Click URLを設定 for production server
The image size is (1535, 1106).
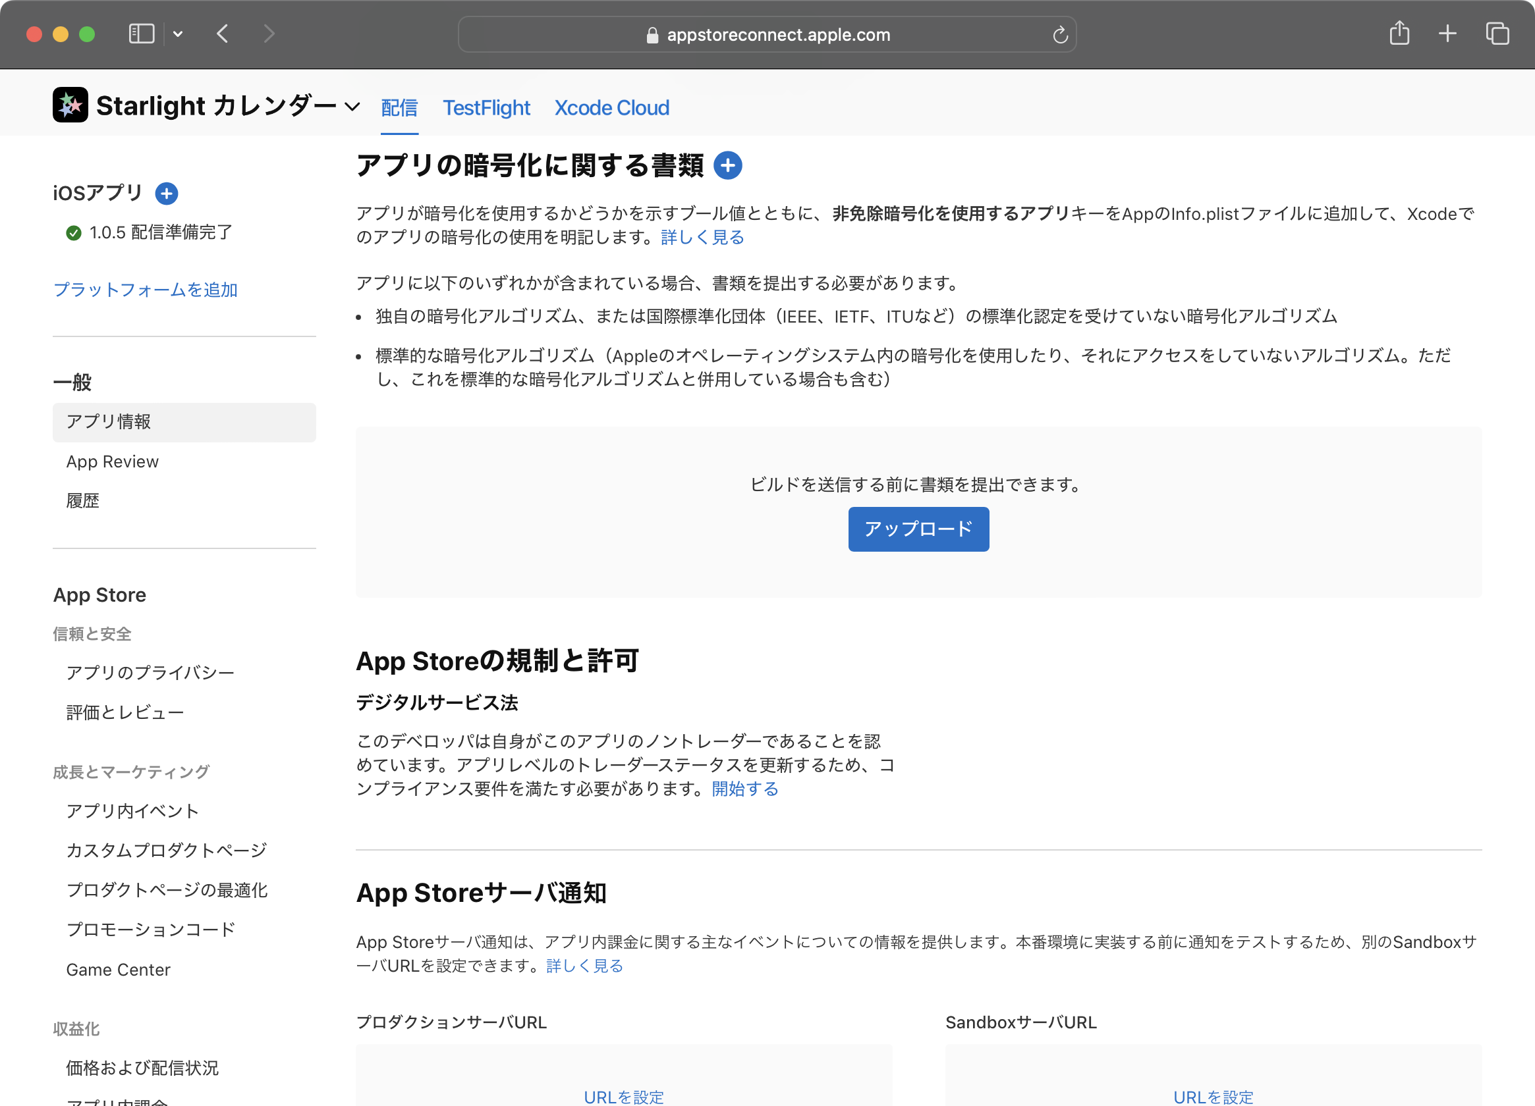(623, 1096)
